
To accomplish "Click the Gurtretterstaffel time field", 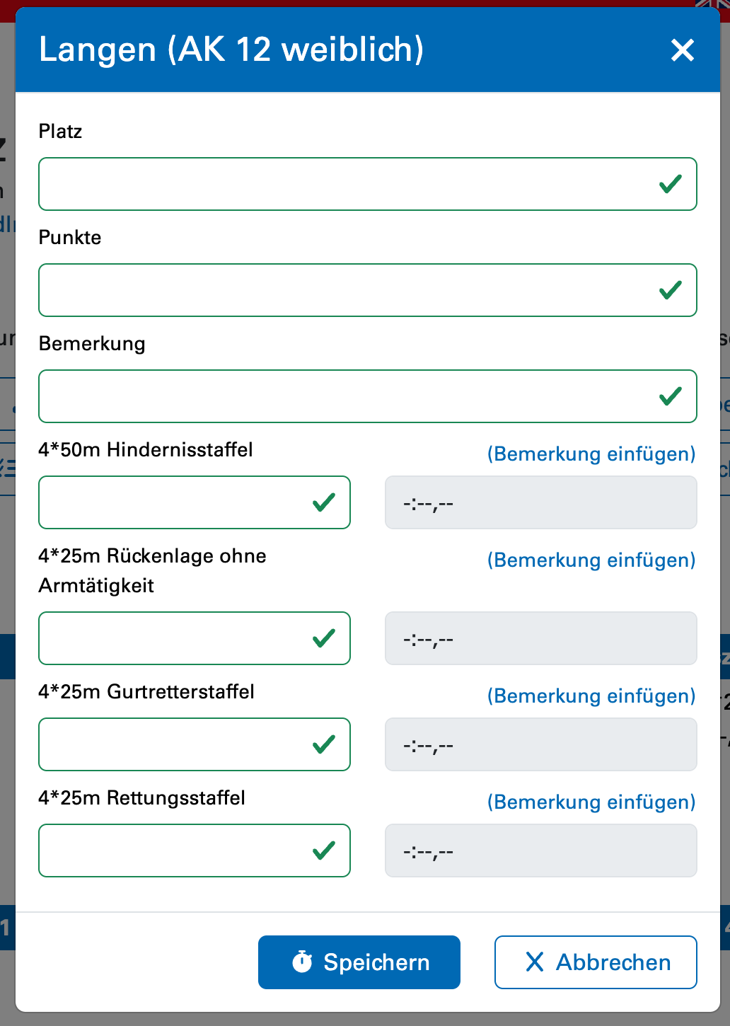I will [x=540, y=744].
